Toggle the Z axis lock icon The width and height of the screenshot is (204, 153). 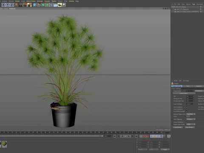[11, 5]
